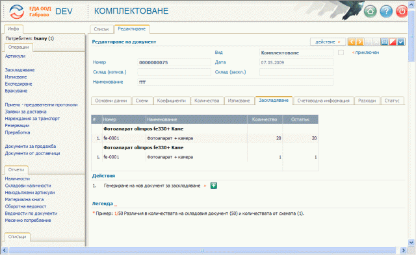Go to next document with orange right arrow
The height and width of the screenshot is (255, 416).
click(x=359, y=42)
